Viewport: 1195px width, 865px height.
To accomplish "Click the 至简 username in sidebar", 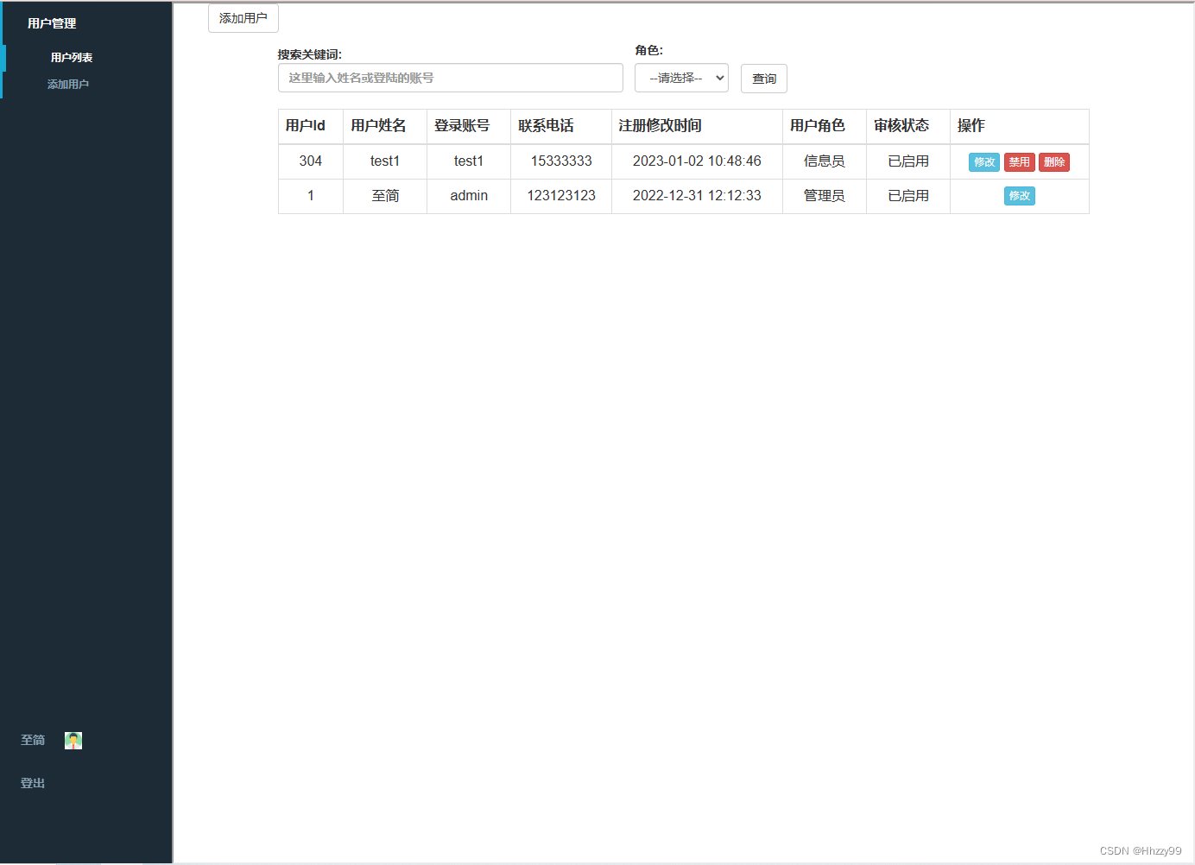I will [x=33, y=740].
